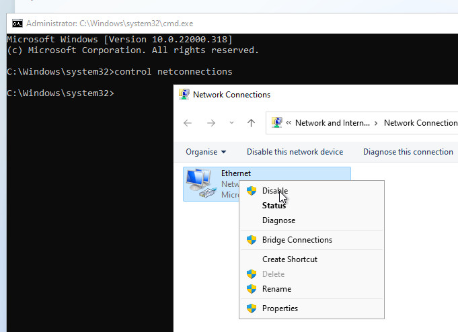Choose Bridge Connections menu entry
Screen dimensions: 458x332
click(297, 240)
